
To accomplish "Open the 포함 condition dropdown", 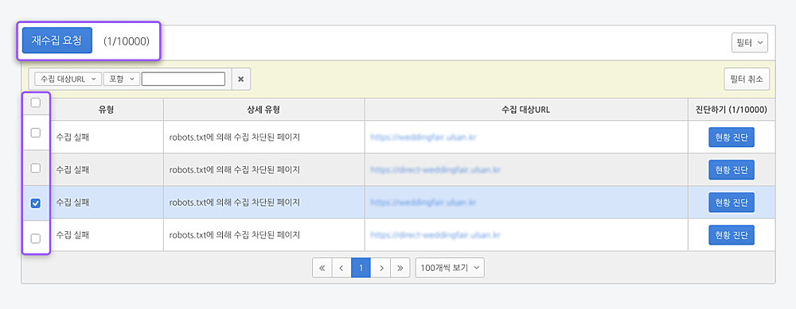I will click(x=121, y=79).
